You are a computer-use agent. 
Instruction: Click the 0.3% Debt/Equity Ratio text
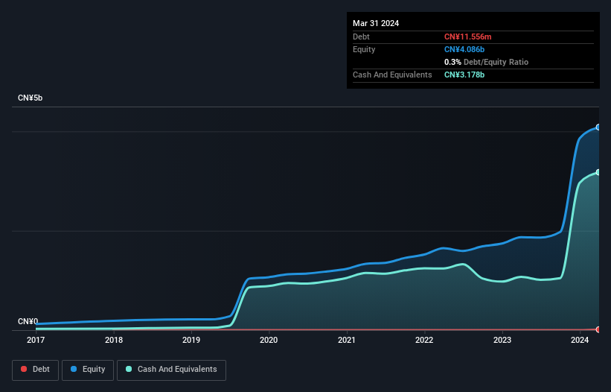pyautogui.click(x=486, y=62)
